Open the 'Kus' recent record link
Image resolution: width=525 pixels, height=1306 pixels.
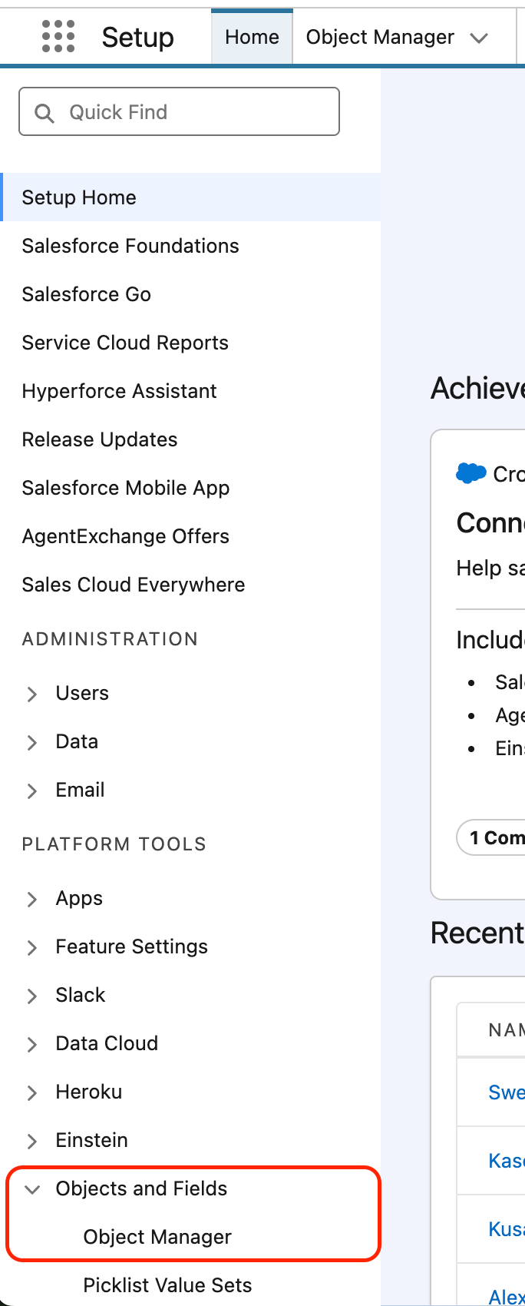click(x=507, y=1229)
